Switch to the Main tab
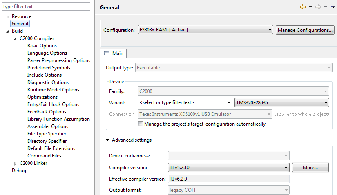337x195 pixels. [x=114, y=53]
